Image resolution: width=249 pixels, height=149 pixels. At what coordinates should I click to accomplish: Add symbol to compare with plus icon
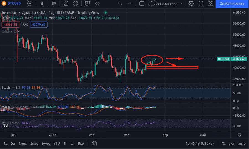pyautogui.click(x=30, y=3)
